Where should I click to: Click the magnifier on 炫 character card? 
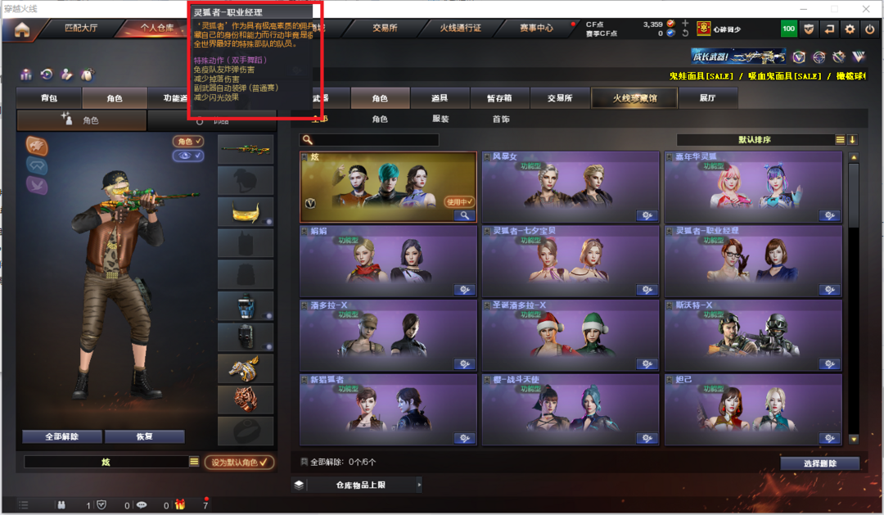464,215
